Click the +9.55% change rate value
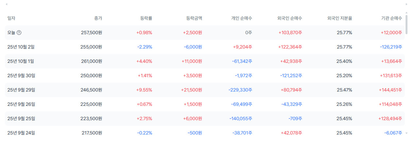This screenshot has width=416, height=141. point(144,90)
